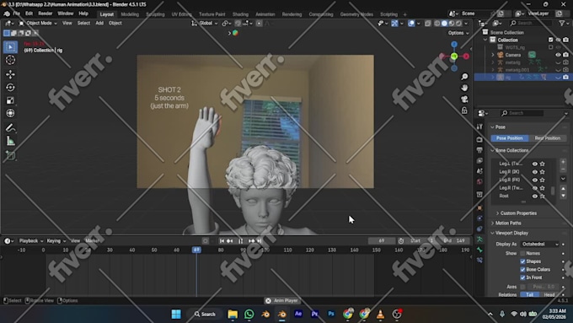This screenshot has height=323, width=573.
Task: Open Photoshop from the taskbar
Action: coord(331,314)
